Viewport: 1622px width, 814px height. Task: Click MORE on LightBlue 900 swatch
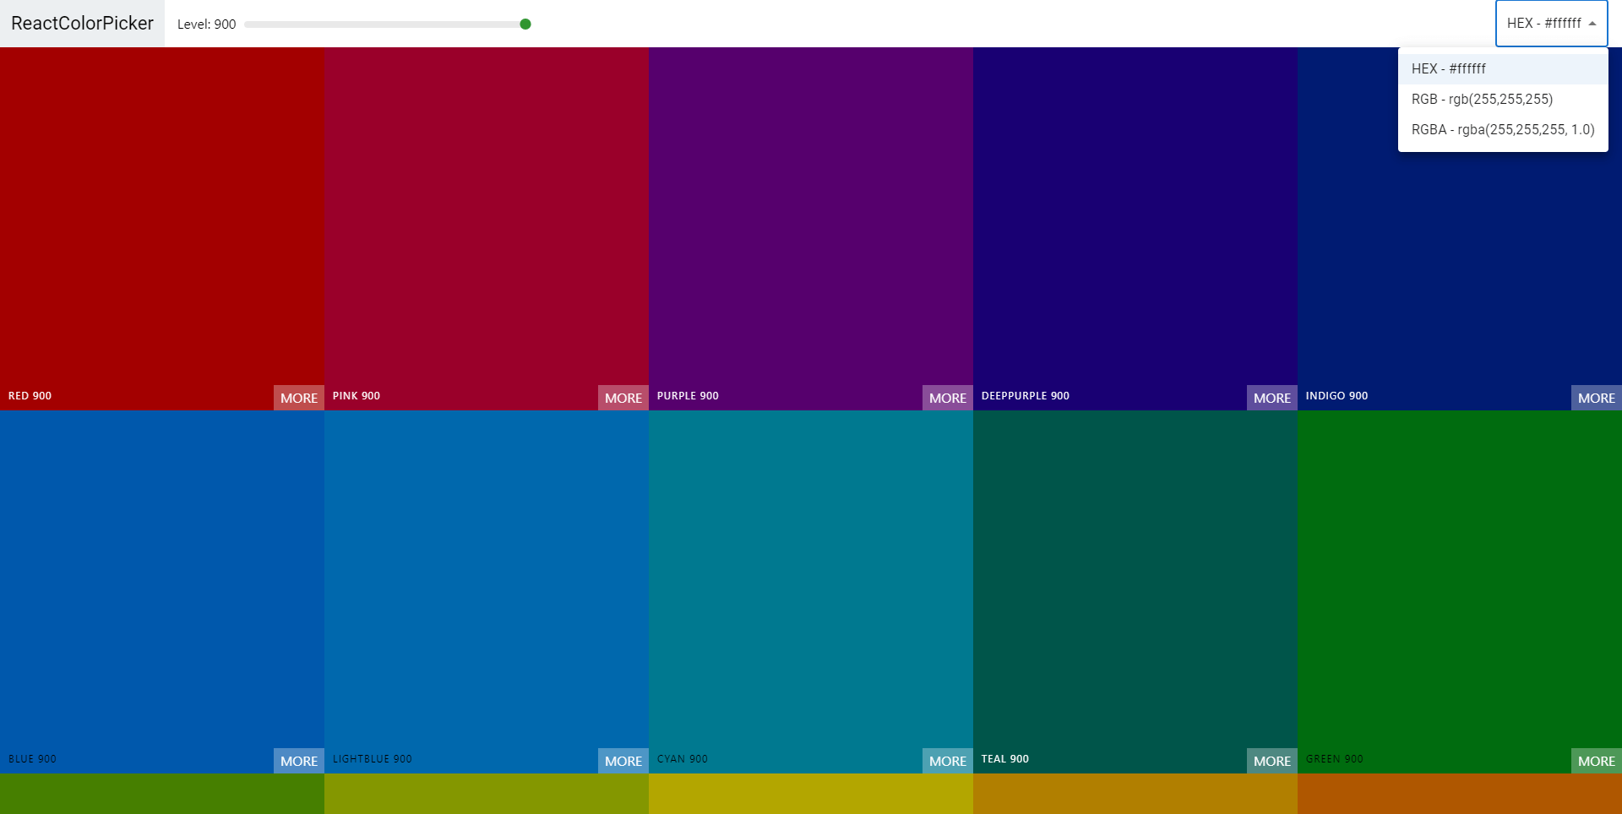click(623, 761)
